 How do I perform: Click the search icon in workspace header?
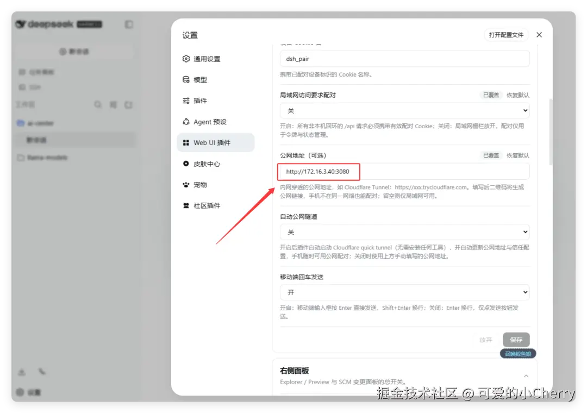tap(98, 104)
